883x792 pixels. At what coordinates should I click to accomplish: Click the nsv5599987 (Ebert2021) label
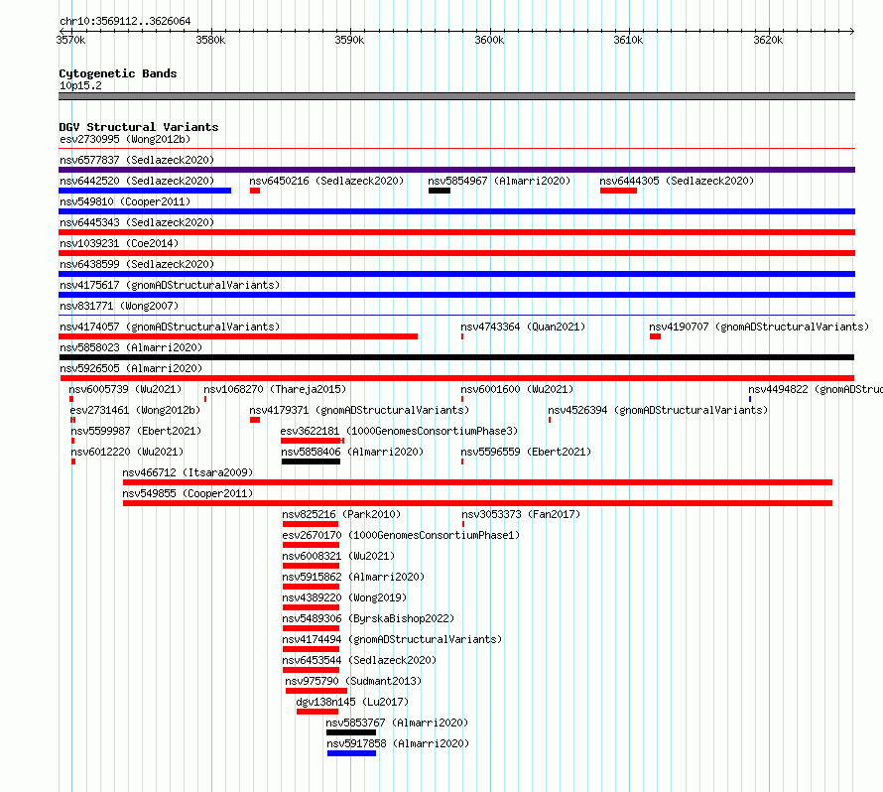[x=136, y=431]
